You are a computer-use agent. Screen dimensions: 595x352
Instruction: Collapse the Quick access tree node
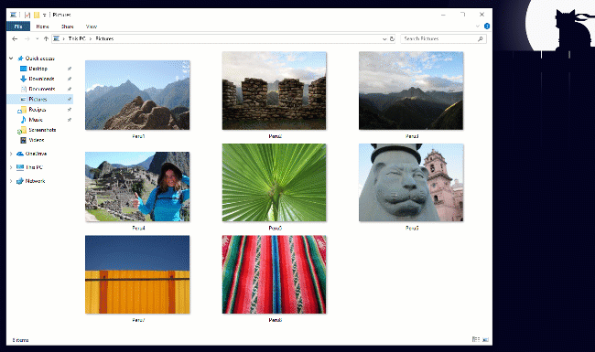[11, 59]
